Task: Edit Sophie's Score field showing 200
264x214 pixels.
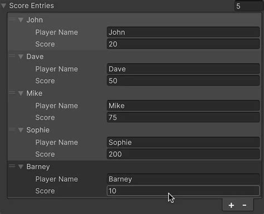Action: click(183, 154)
